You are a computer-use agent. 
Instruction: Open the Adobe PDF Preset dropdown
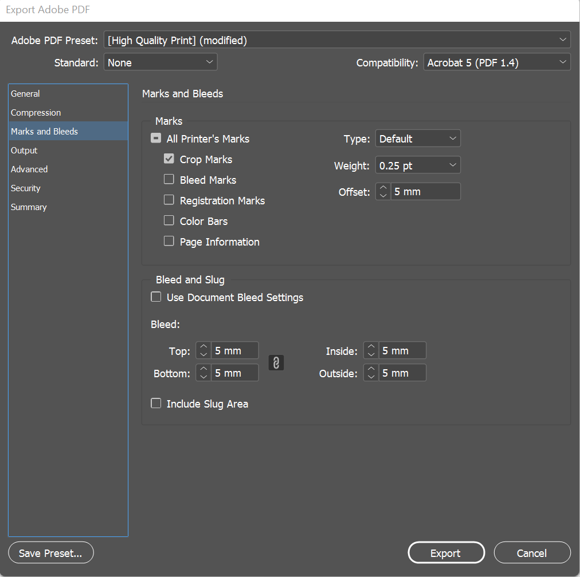(337, 40)
